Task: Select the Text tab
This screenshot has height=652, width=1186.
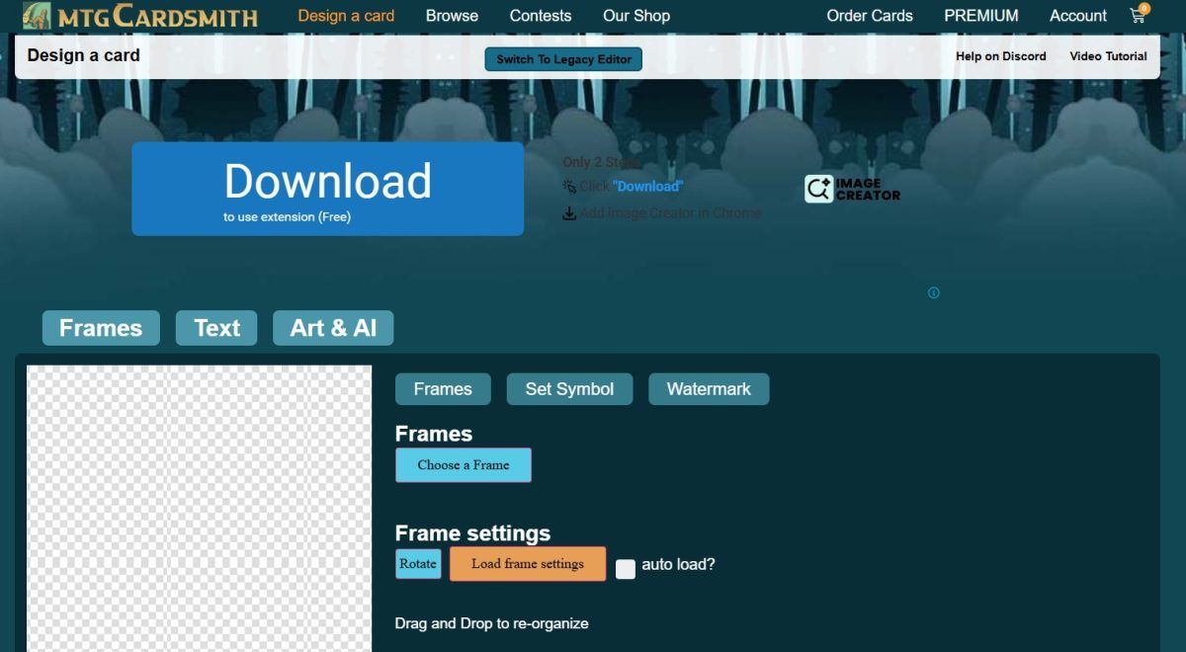Action: tap(216, 328)
